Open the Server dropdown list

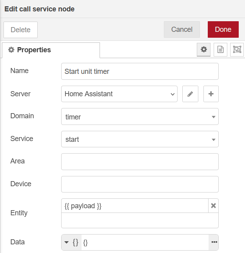coord(119,94)
